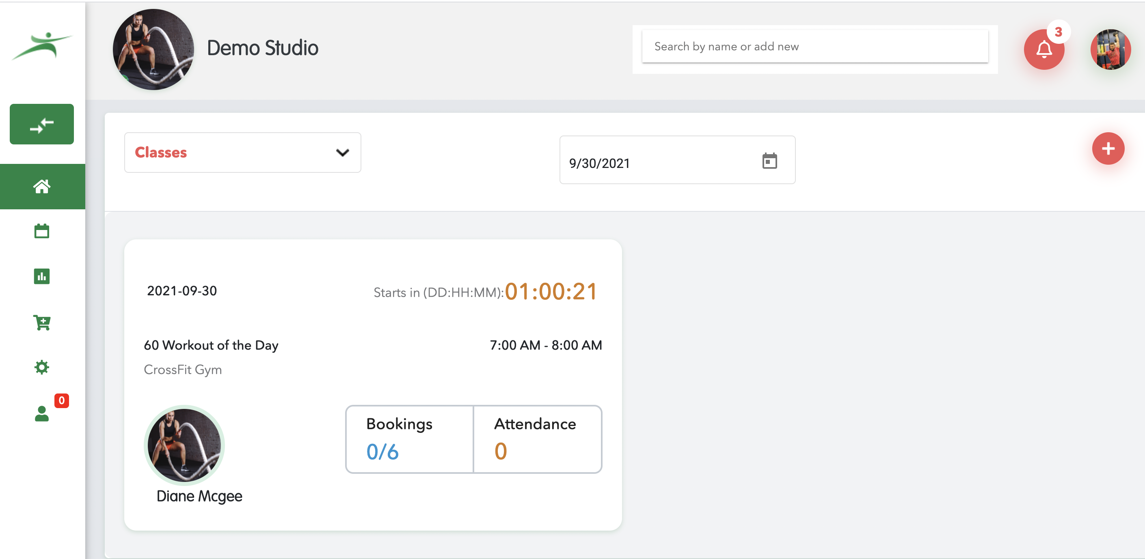Go to the Home dashboard icon
This screenshot has width=1145, height=559.
[x=42, y=187]
